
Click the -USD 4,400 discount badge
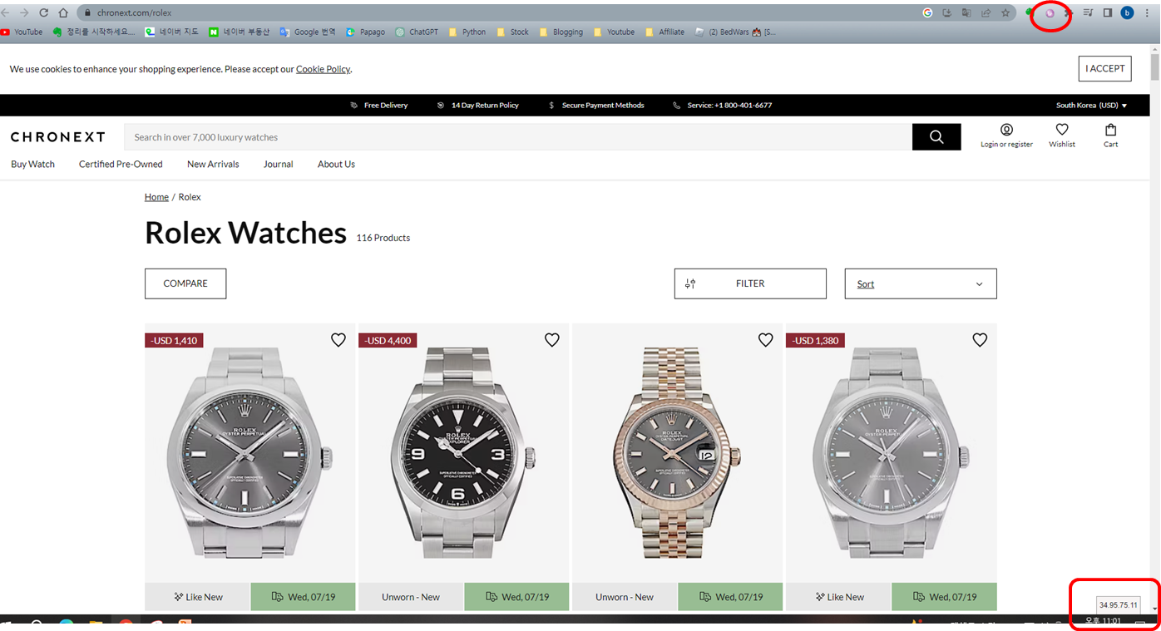[x=388, y=341]
